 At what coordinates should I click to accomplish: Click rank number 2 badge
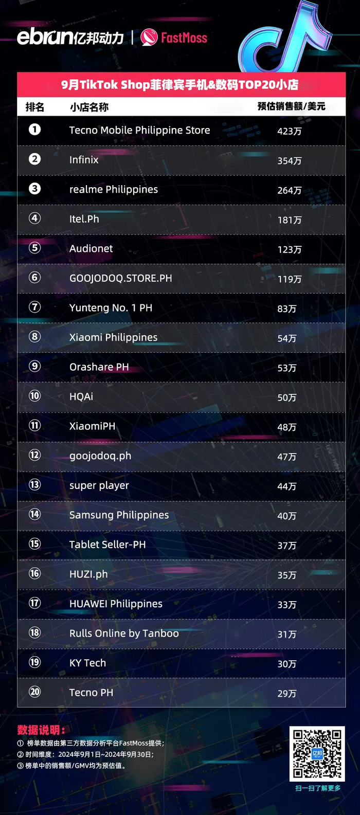coord(34,159)
